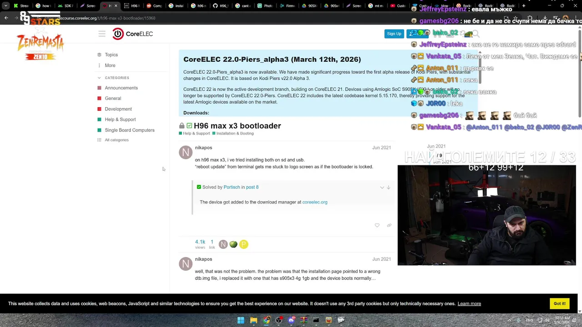Click the browser back arrow
This screenshot has height=327, width=582.
(6, 18)
